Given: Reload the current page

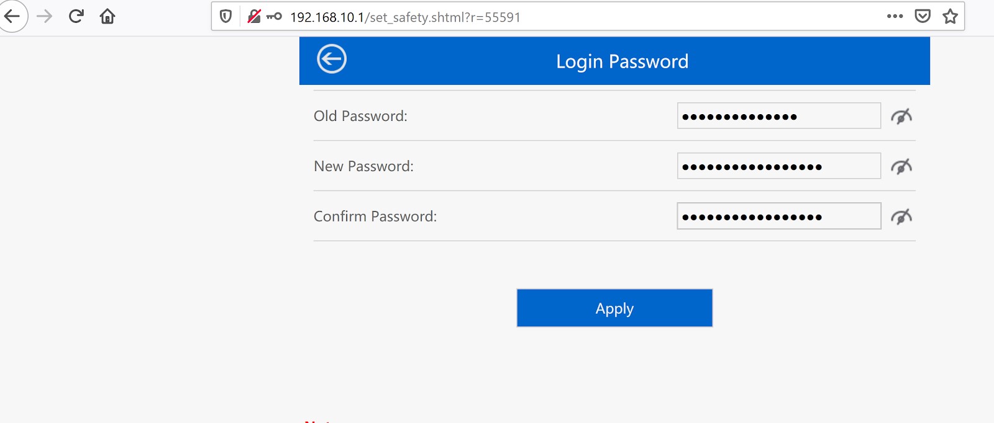Looking at the screenshot, I should [75, 17].
